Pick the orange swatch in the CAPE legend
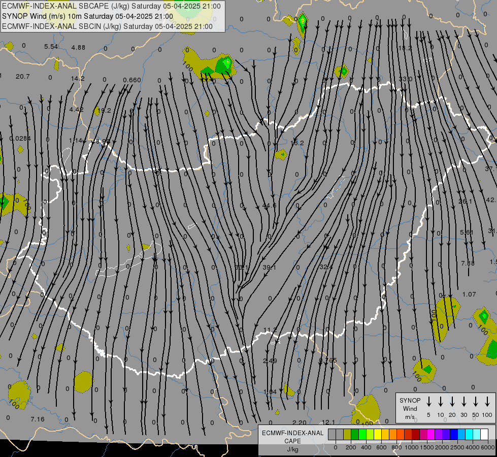 393,435
